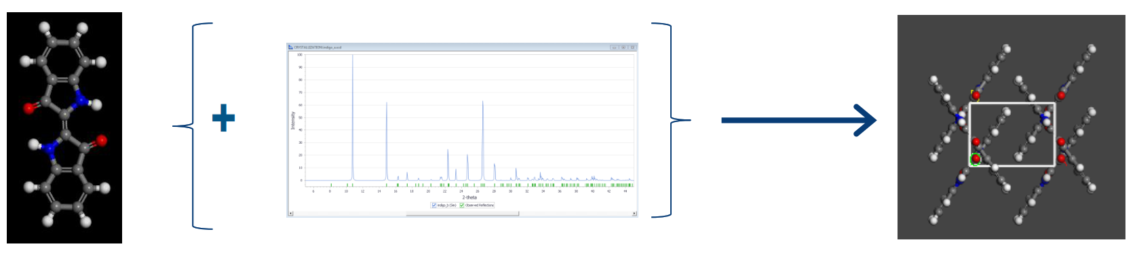The image size is (1137, 255).
Task: Click the right scroll arrow of the chart
Action: click(634, 214)
